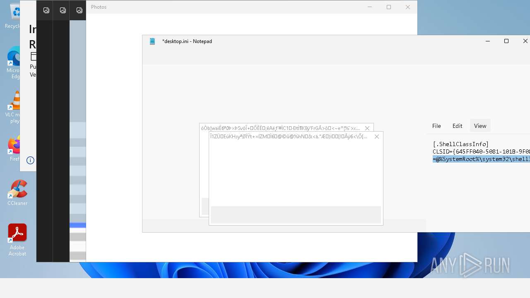Click the first image icon in the dark strip
Image resolution: width=530 pixels, height=298 pixels.
(46, 10)
